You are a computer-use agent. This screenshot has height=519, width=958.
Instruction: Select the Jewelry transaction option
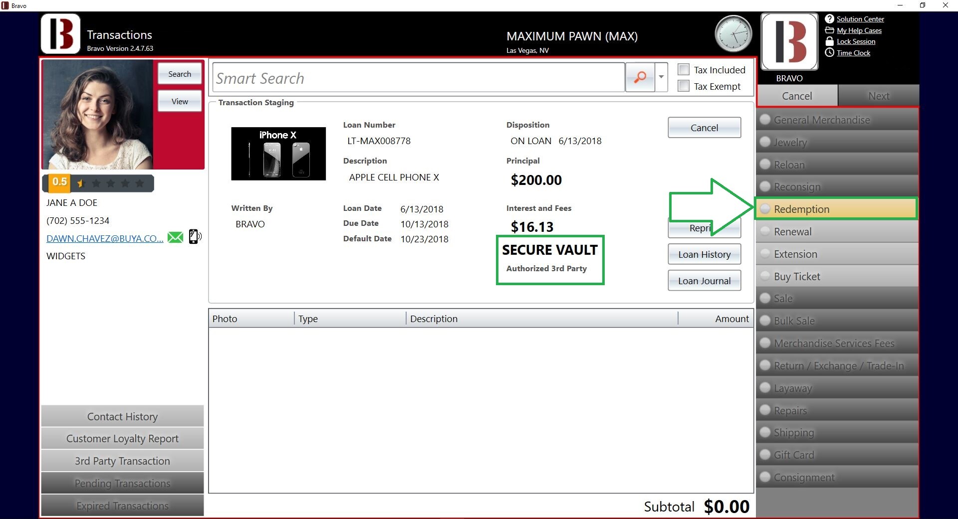[837, 142]
